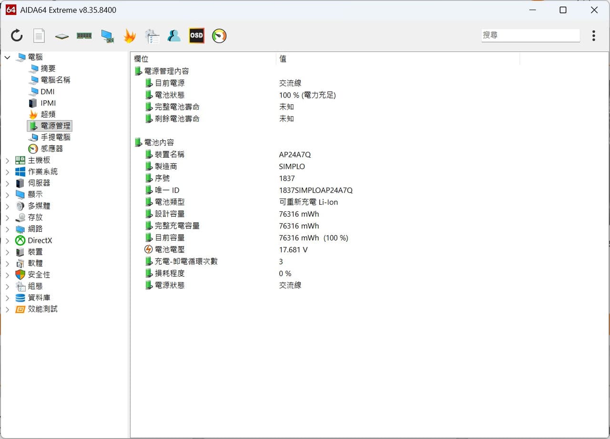610x439 pixels.
Task: Click the DirectX Xbox logo icon
Action: pos(20,240)
